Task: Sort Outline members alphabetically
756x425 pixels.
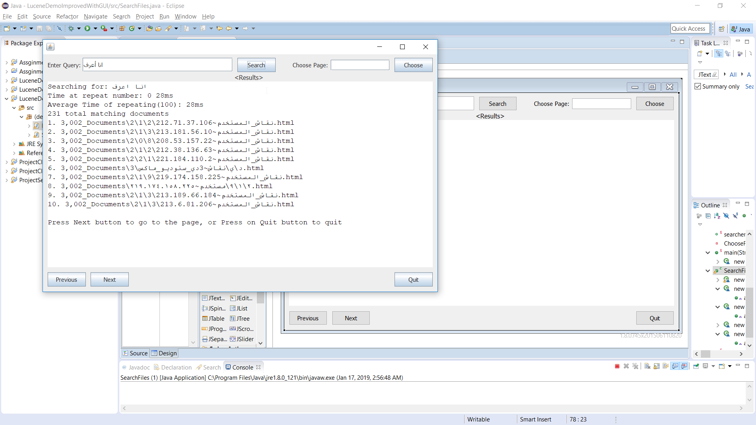Action: pyautogui.click(x=716, y=216)
